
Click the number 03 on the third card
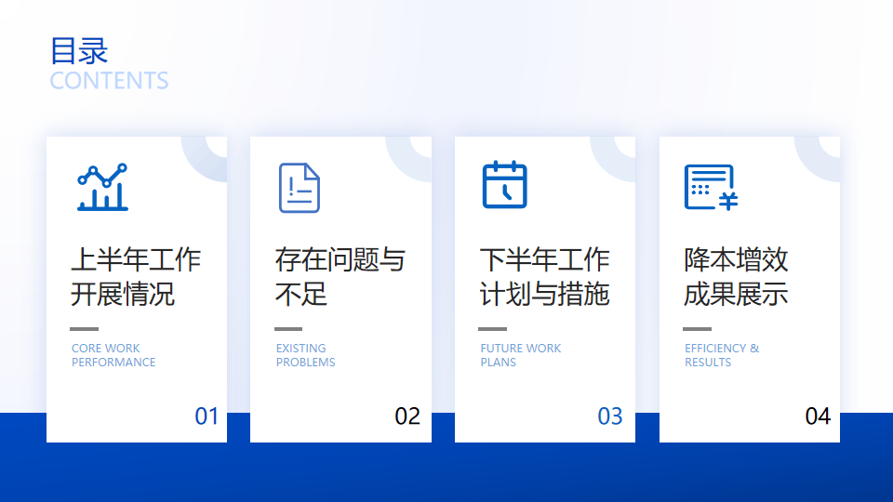610,416
